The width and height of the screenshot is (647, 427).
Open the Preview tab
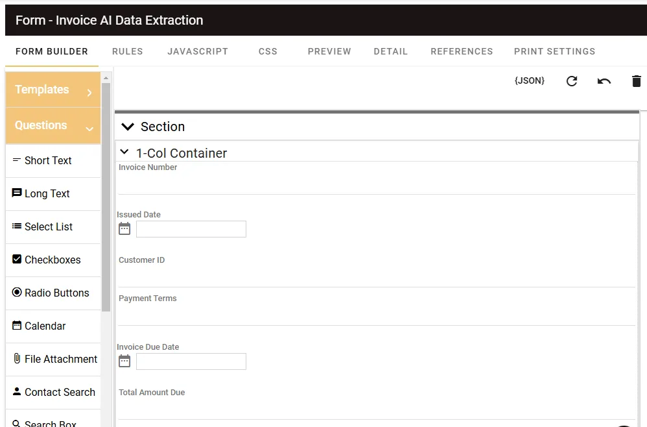coord(329,51)
